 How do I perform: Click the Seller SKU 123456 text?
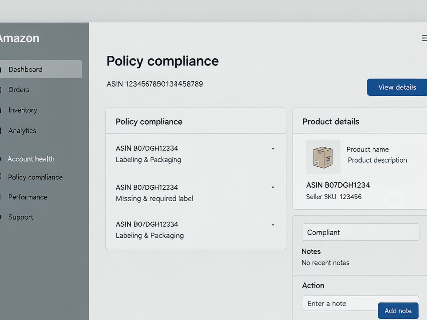click(334, 197)
